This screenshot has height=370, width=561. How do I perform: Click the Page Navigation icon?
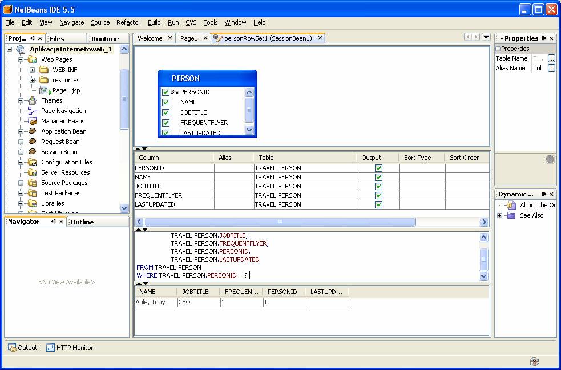click(x=32, y=111)
